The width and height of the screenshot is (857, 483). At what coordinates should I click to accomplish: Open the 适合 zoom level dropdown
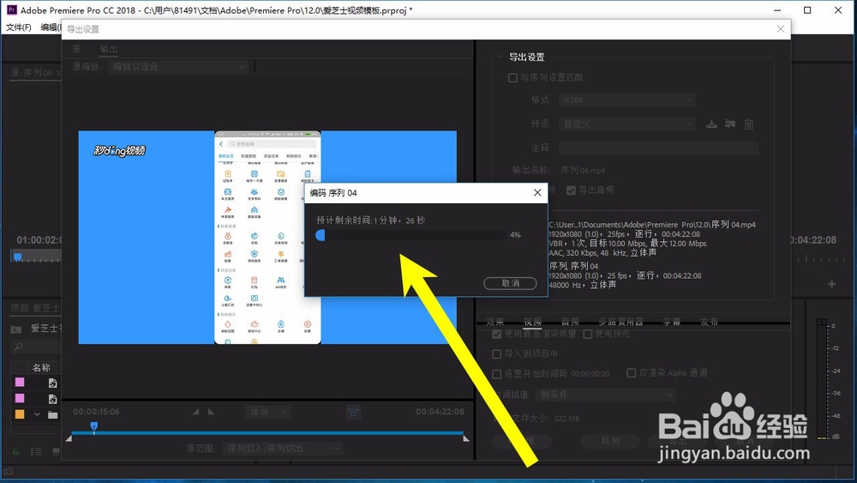click(x=267, y=411)
